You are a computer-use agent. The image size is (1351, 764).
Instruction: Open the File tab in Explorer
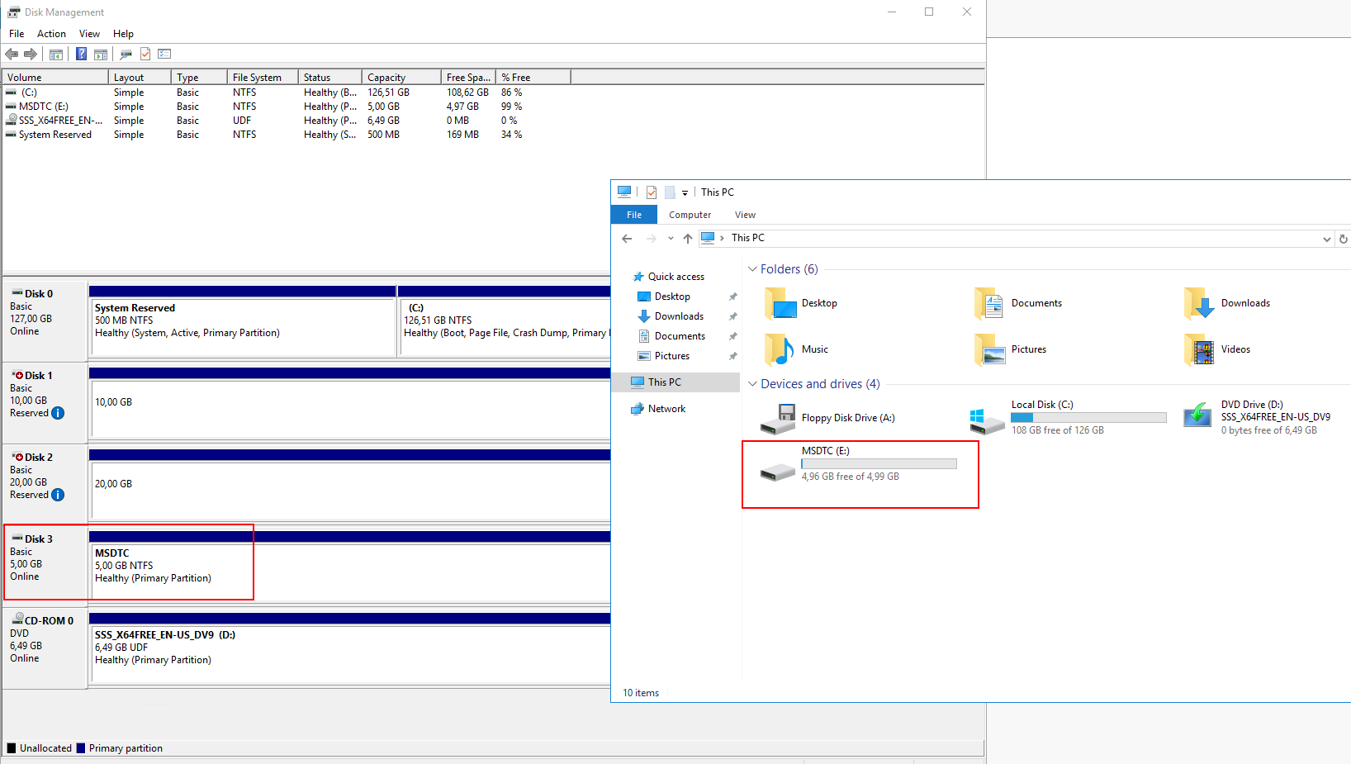[x=634, y=215]
